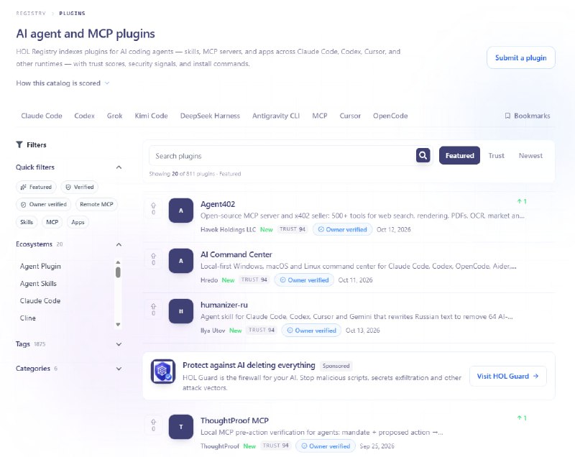
Task: Focus the Search plugins input field
Action: click(x=282, y=156)
